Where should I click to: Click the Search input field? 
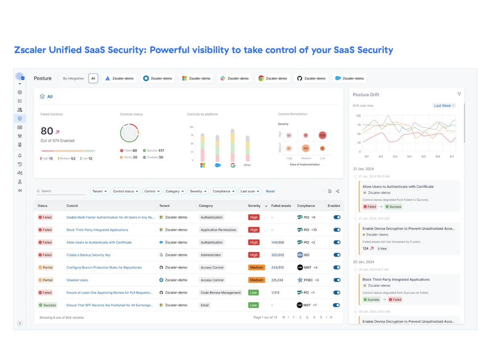[60, 191]
